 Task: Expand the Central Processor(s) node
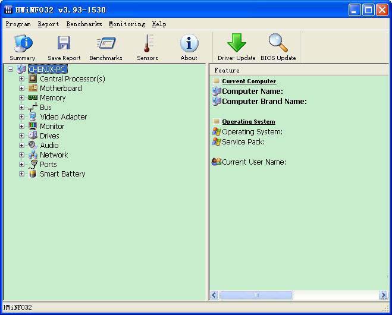(x=22, y=79)
